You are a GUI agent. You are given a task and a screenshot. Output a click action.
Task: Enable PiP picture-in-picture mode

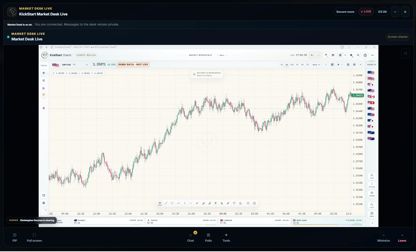[15, 237]
